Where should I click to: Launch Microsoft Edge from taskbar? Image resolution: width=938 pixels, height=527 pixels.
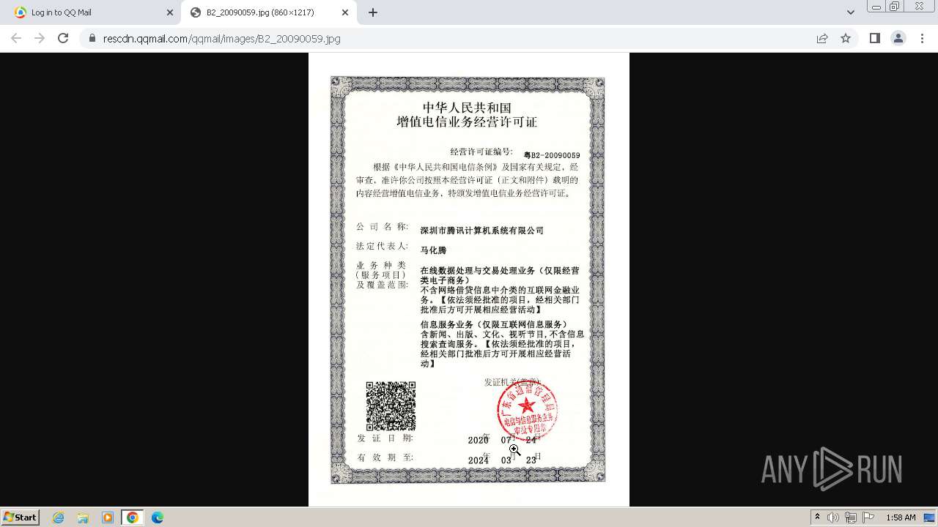pos(158,517)
